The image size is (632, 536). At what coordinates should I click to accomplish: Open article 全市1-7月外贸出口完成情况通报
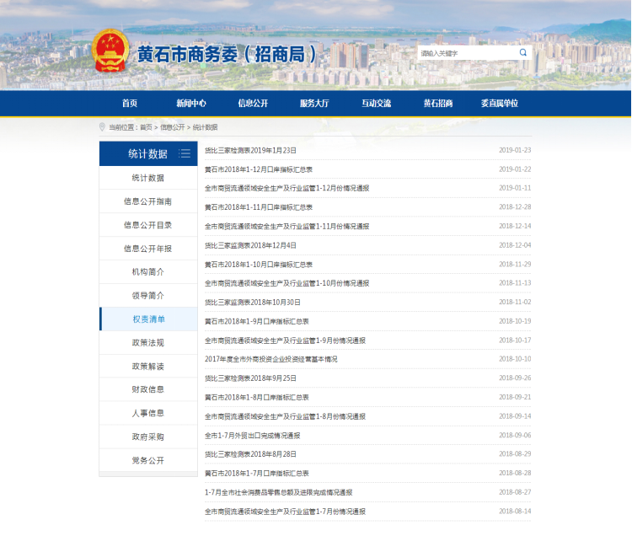[x=252, y=436]
